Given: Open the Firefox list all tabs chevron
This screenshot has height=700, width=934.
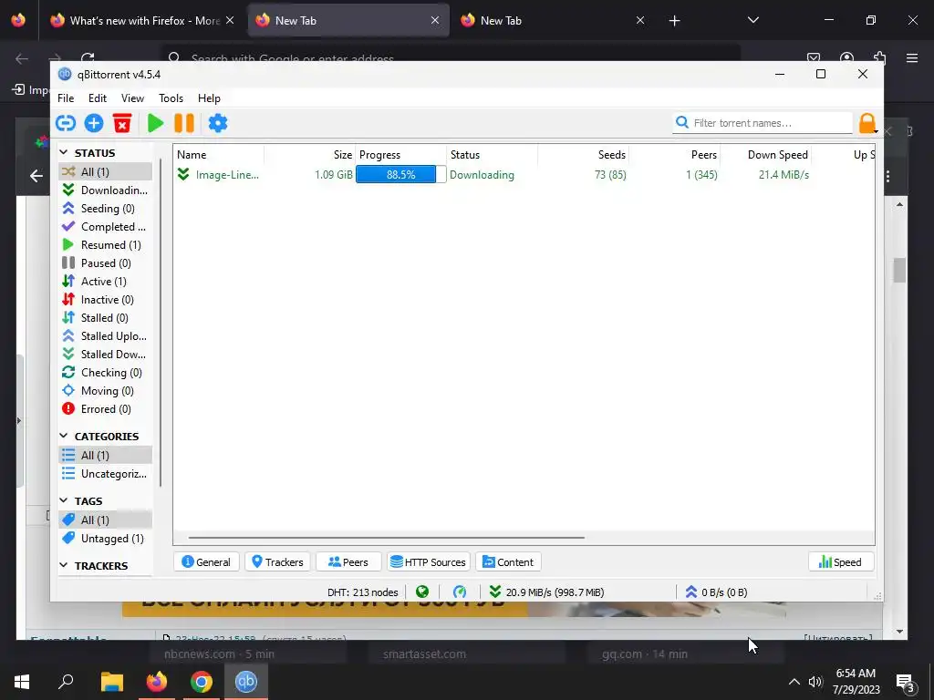Looking at the screenshot, I should coord(752,20).
